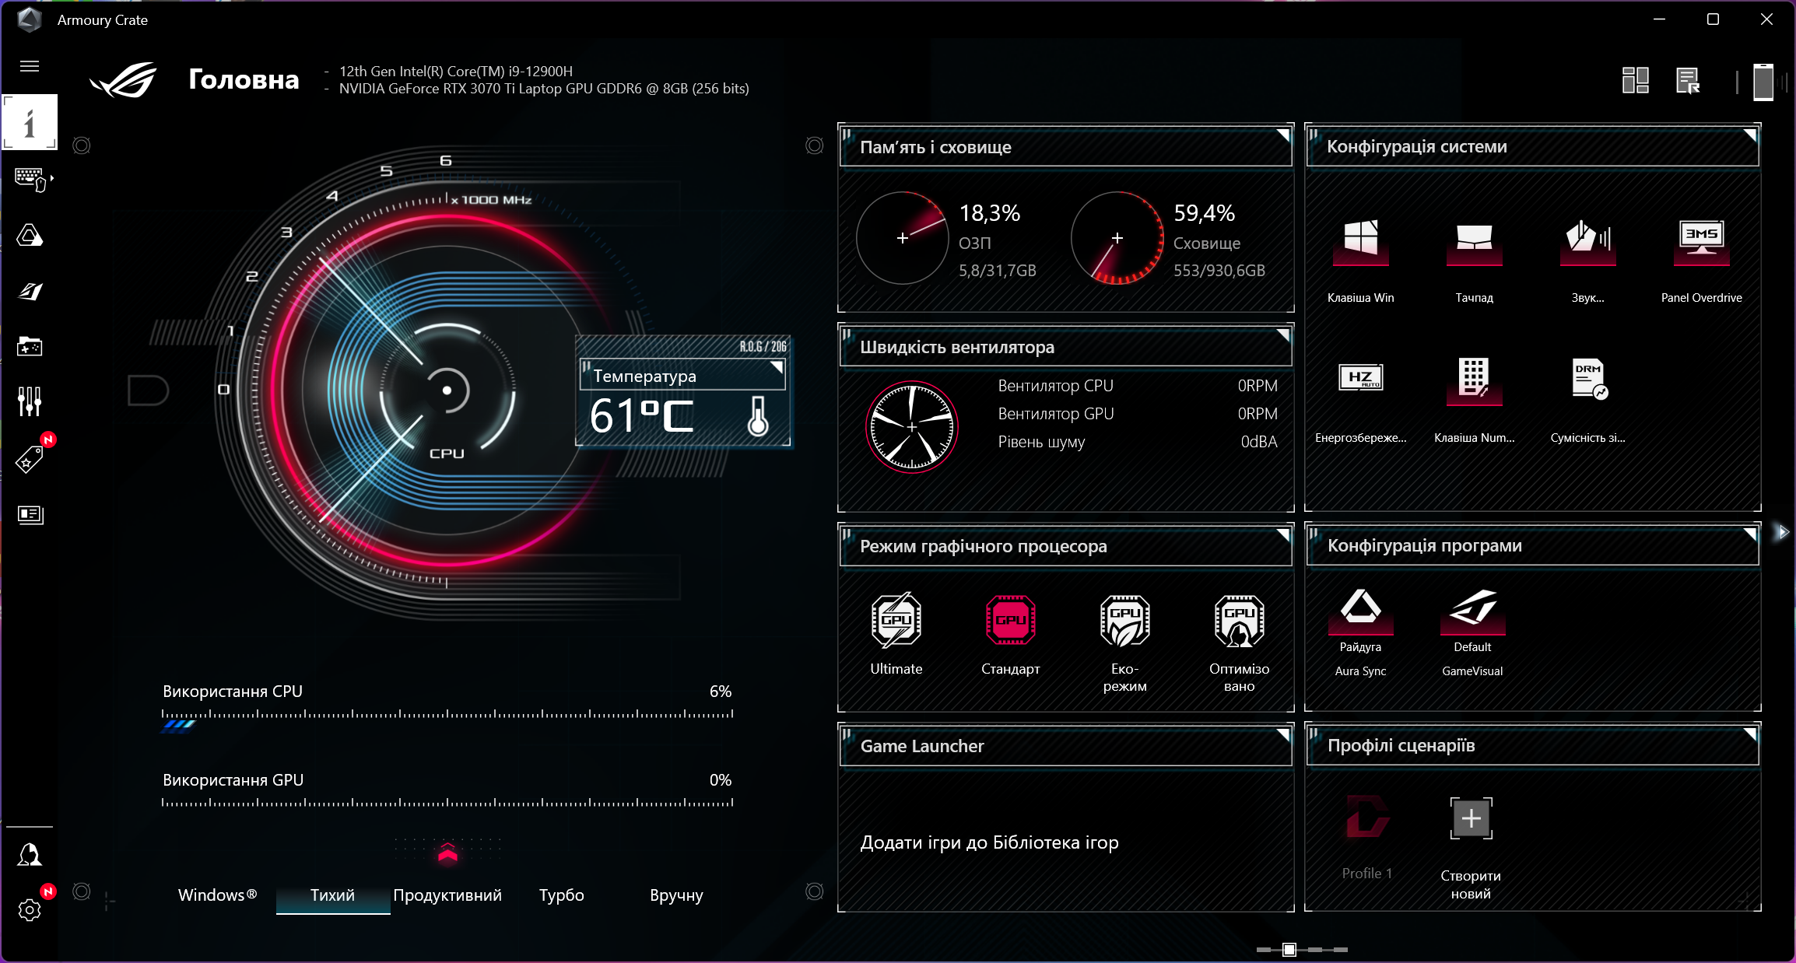This screenshot has height=963, width=1796.
Task: Open Game Library folder icon in sidebar
Action: [x=30, y=346]
